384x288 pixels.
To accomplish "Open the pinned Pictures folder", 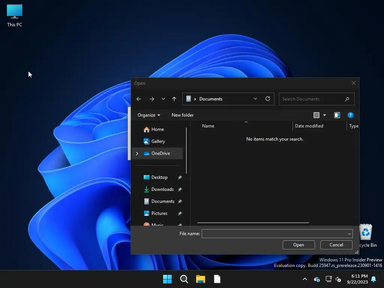I will coord(159,213).
